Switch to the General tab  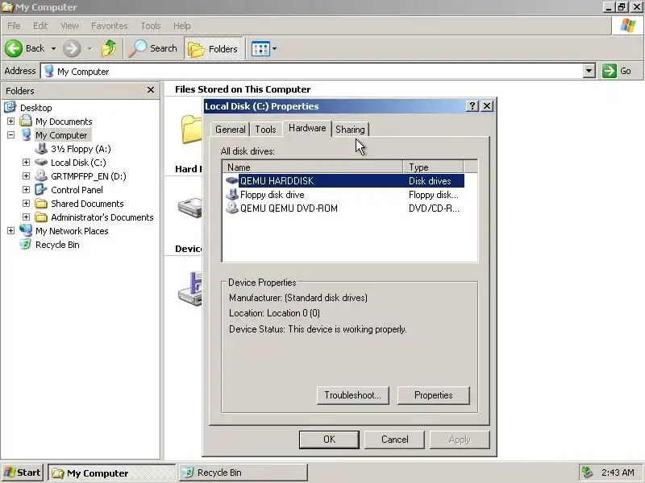(230, 130)
